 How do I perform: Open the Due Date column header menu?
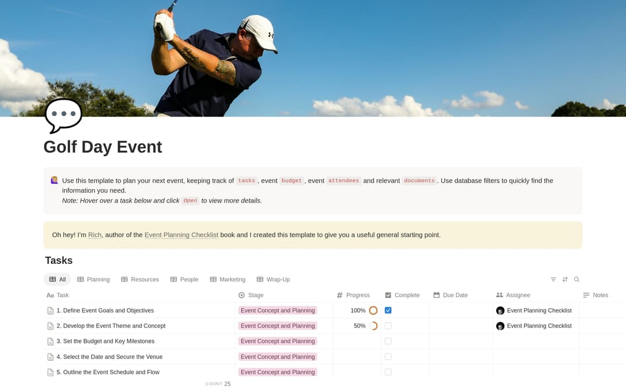click(x=461, y=295)
